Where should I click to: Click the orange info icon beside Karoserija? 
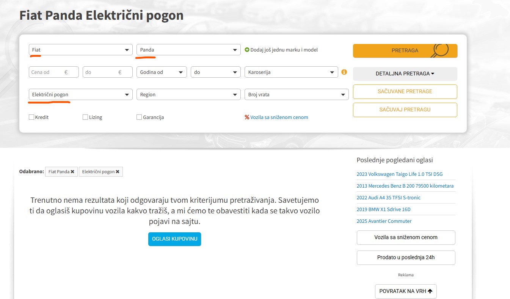pyautogui.click(x=344, y=72)
